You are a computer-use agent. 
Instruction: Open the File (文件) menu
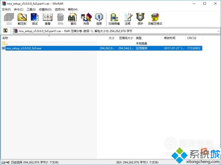(6, 9)
